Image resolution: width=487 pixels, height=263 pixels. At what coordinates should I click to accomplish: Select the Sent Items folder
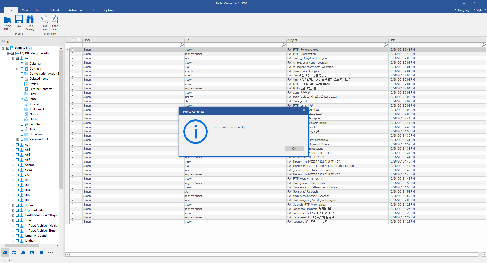(x=37, y=124)
